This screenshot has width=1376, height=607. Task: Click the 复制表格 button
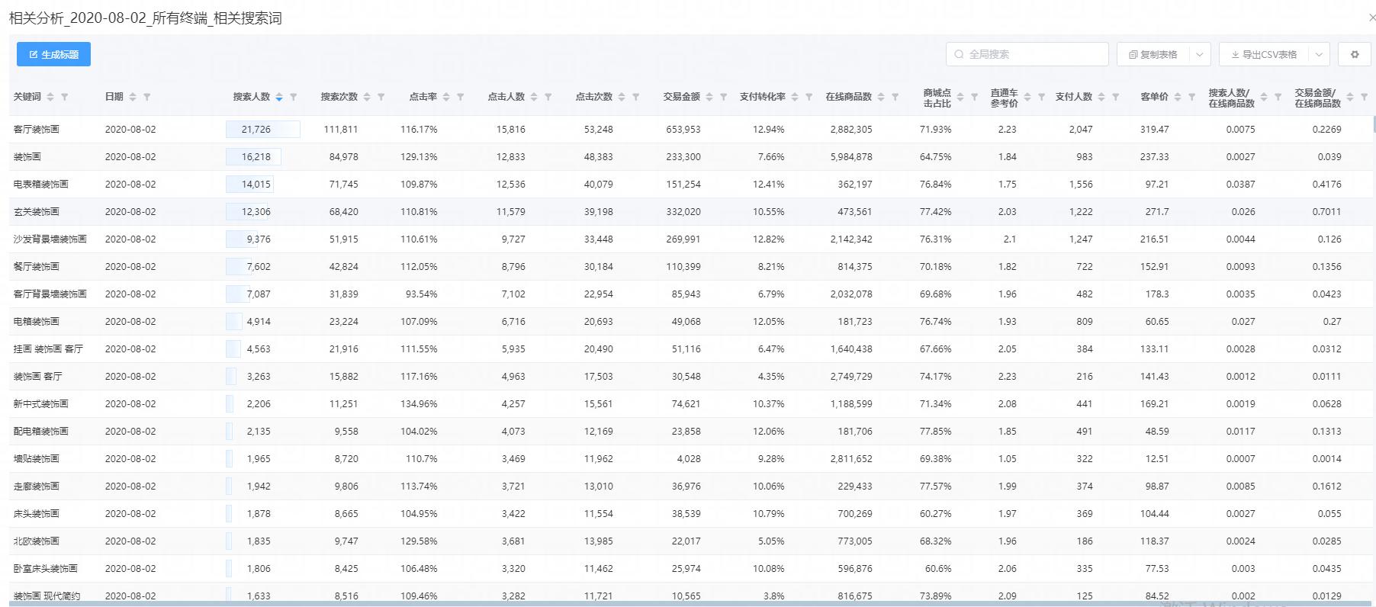pos(1153,54)
